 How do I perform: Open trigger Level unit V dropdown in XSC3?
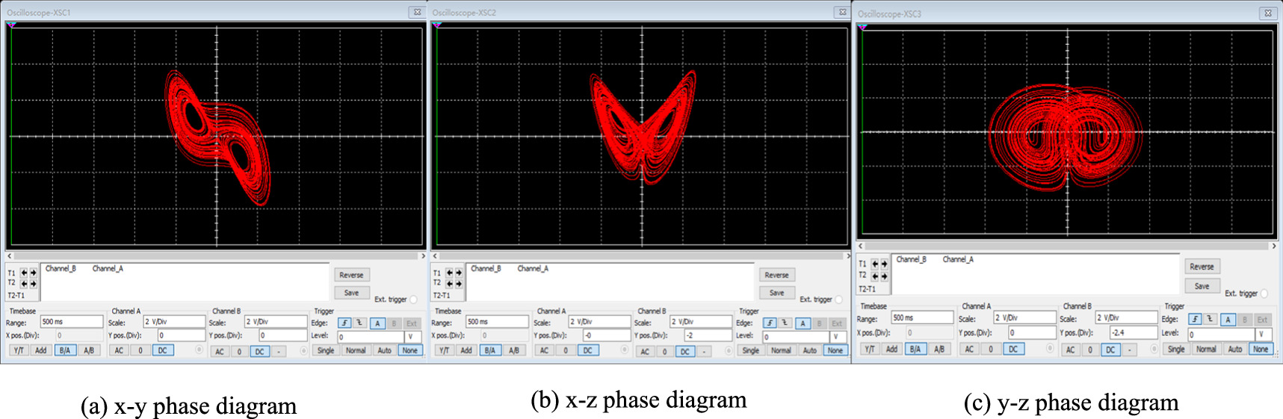coord(1264,335)
